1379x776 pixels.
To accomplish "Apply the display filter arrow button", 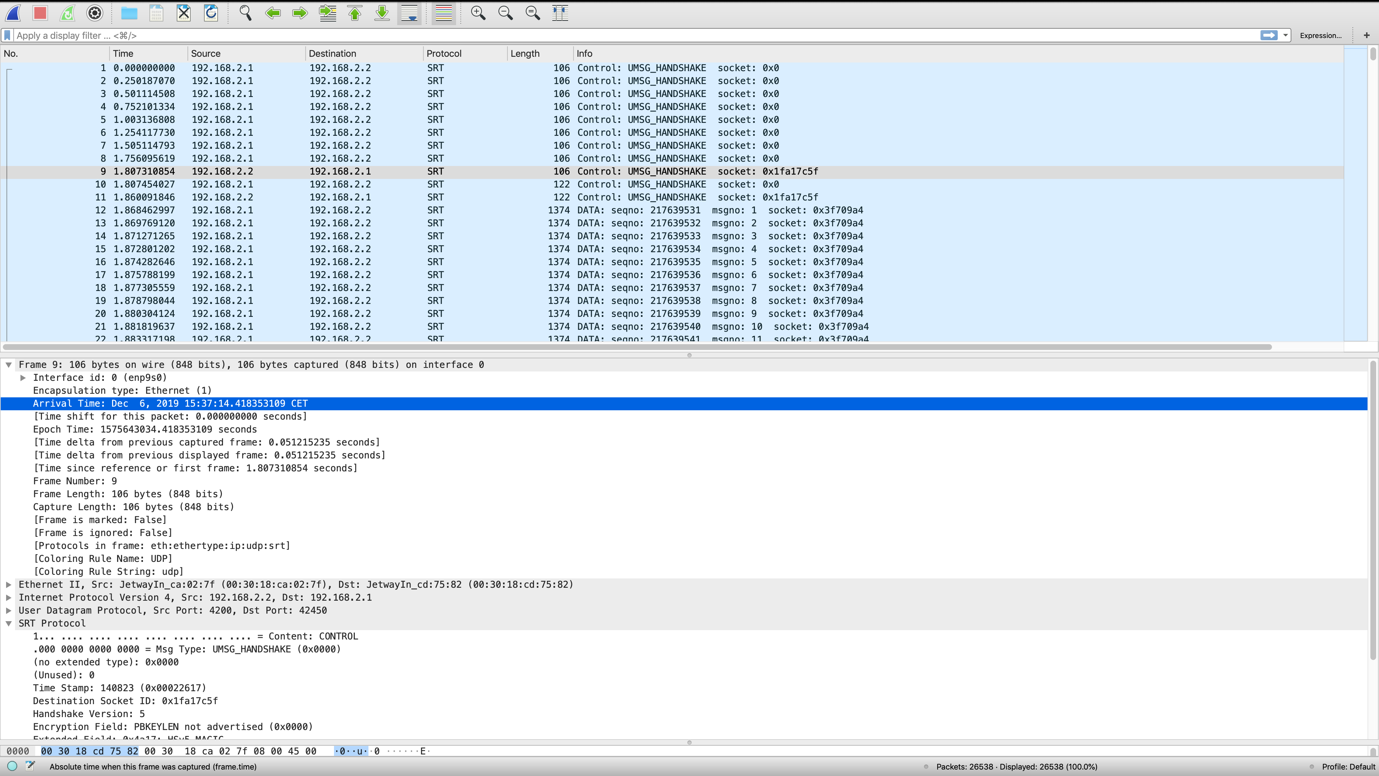I will coord(1269,35).
